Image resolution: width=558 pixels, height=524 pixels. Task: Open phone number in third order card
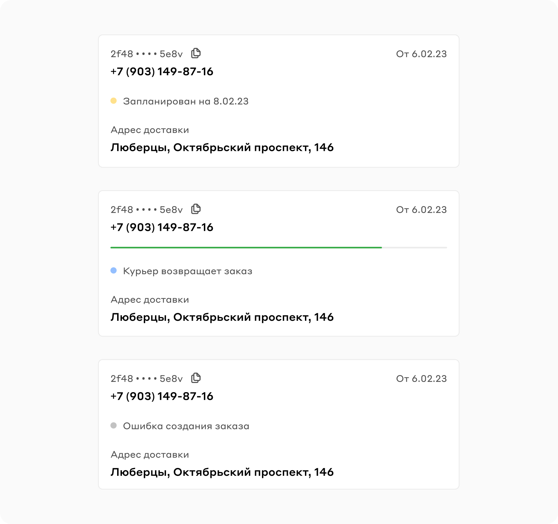point(162,396)
